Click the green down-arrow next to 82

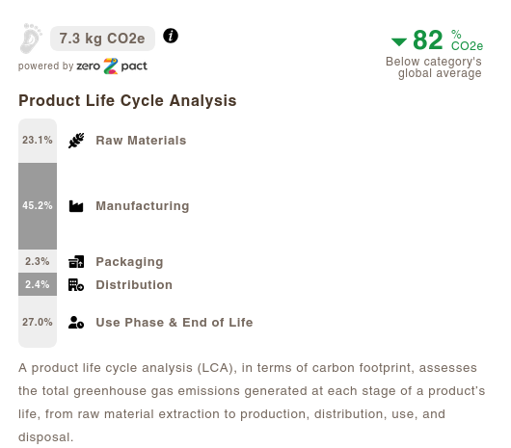coord(399,41)
